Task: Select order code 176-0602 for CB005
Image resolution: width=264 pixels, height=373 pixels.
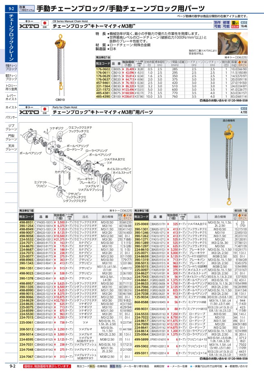Action: [x=103, y=69]
